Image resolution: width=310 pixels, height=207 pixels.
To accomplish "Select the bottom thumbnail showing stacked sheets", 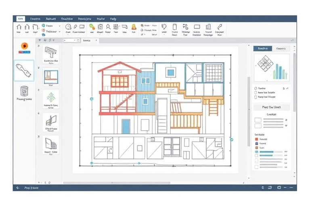I will (x=51, y=145).
